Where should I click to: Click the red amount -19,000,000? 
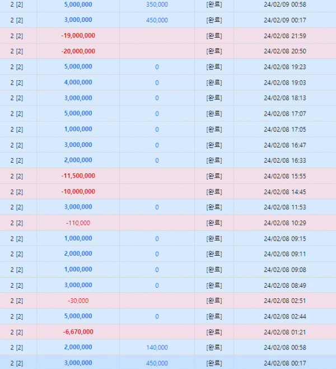point(78,36)
